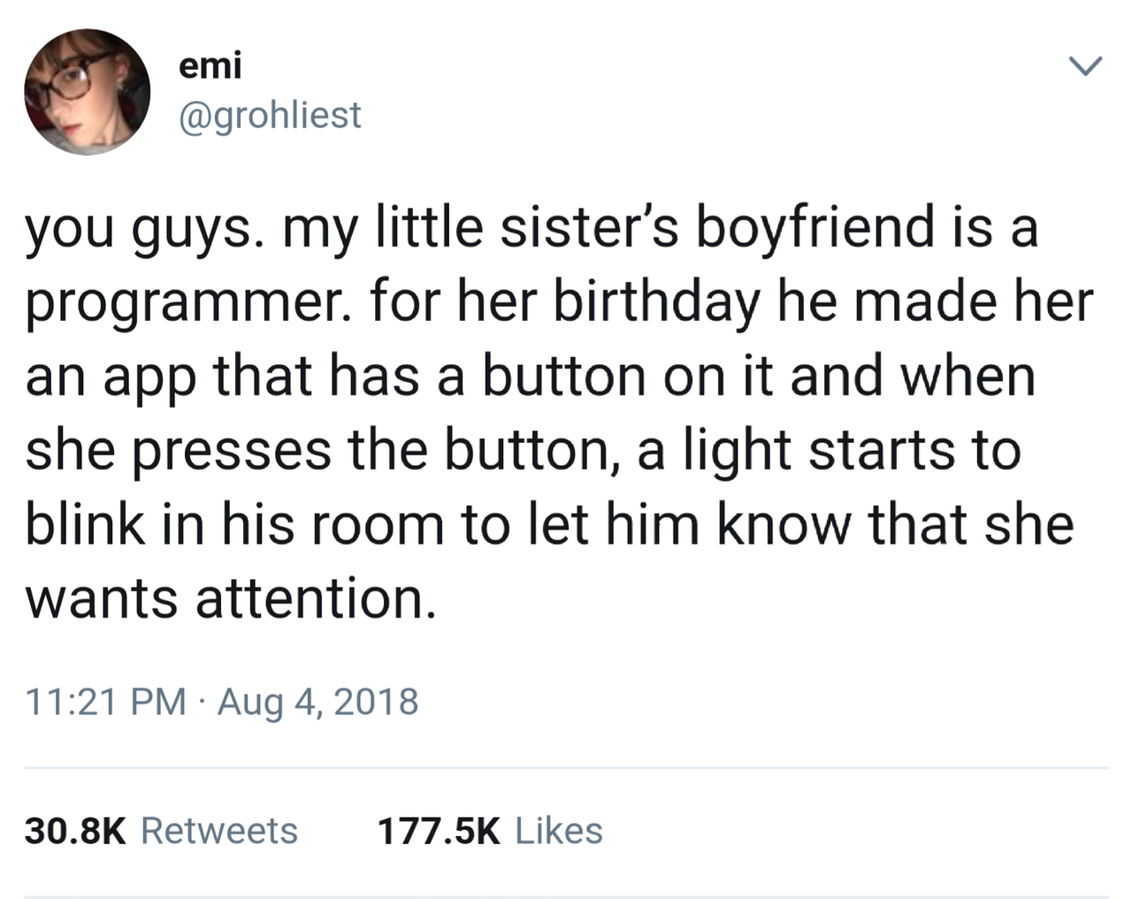Open the Likes label link

[x=559, y=831]
